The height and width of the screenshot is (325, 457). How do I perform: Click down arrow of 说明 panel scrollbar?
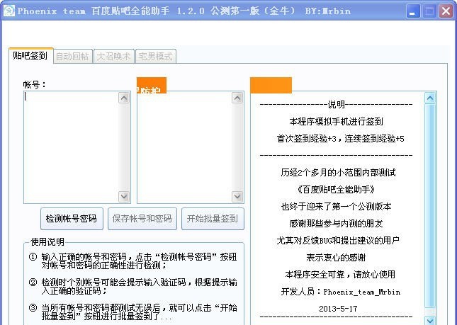pyautogui.click(x=430, y=320)
